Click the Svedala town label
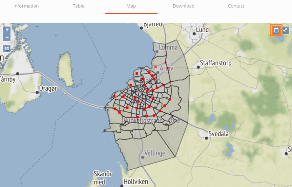The image size is (292, 187). coord(219,134)
